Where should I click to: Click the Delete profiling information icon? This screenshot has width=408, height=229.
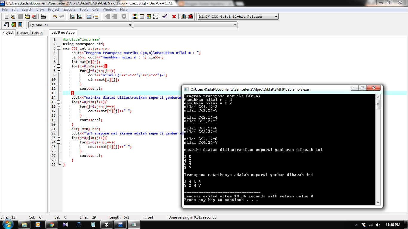[190, 16]
